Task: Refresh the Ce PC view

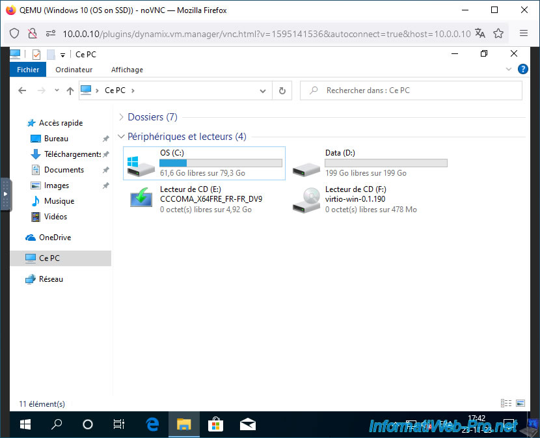Action: click(x=282, y=90)
